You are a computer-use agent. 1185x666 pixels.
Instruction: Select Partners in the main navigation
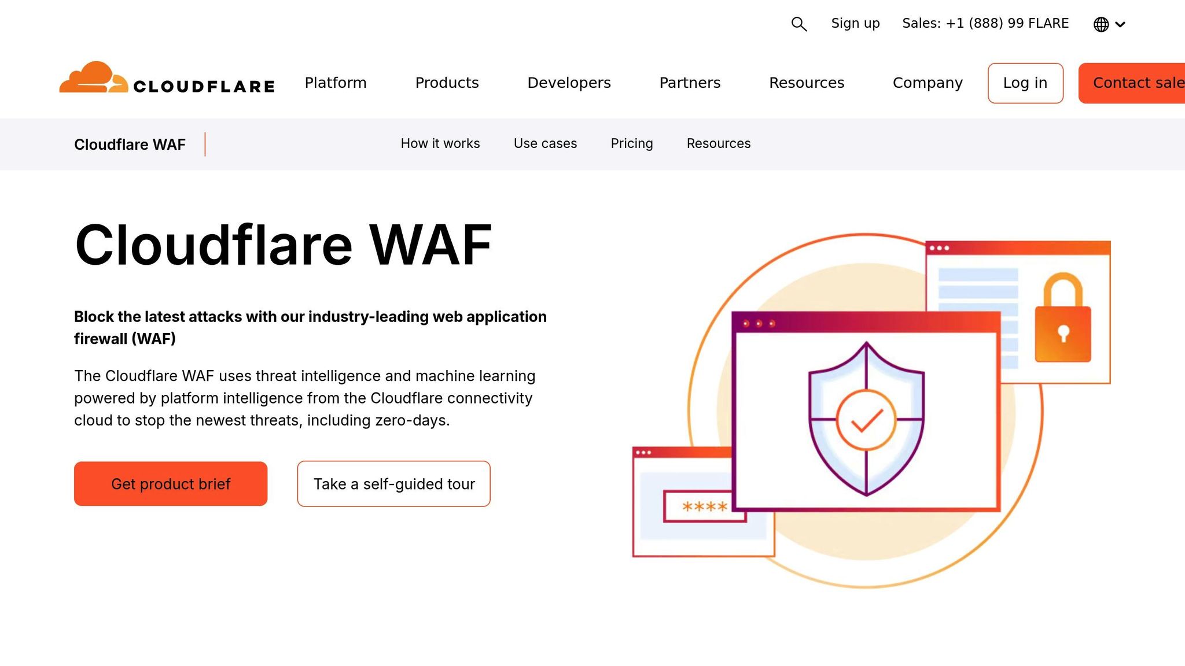[689, 83]
